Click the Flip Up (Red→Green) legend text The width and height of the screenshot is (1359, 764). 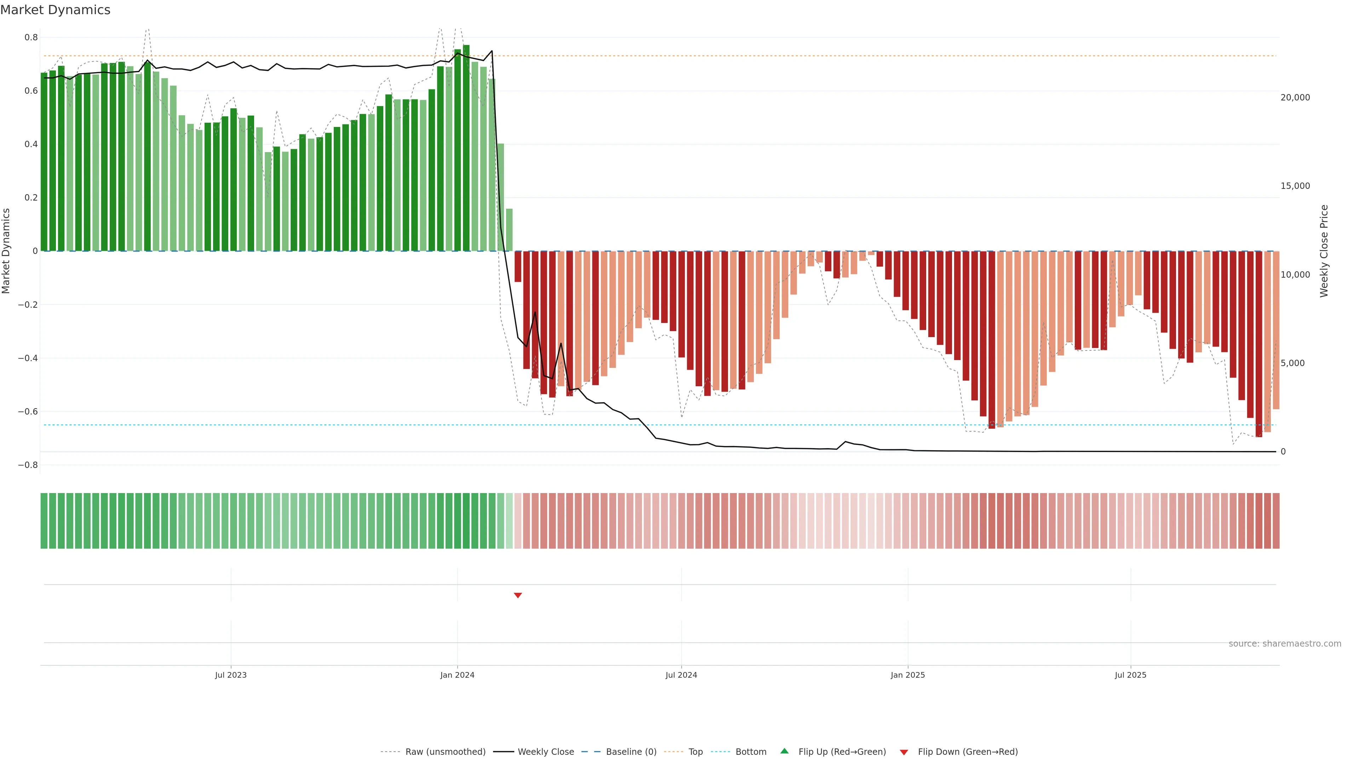click(842, 752)
